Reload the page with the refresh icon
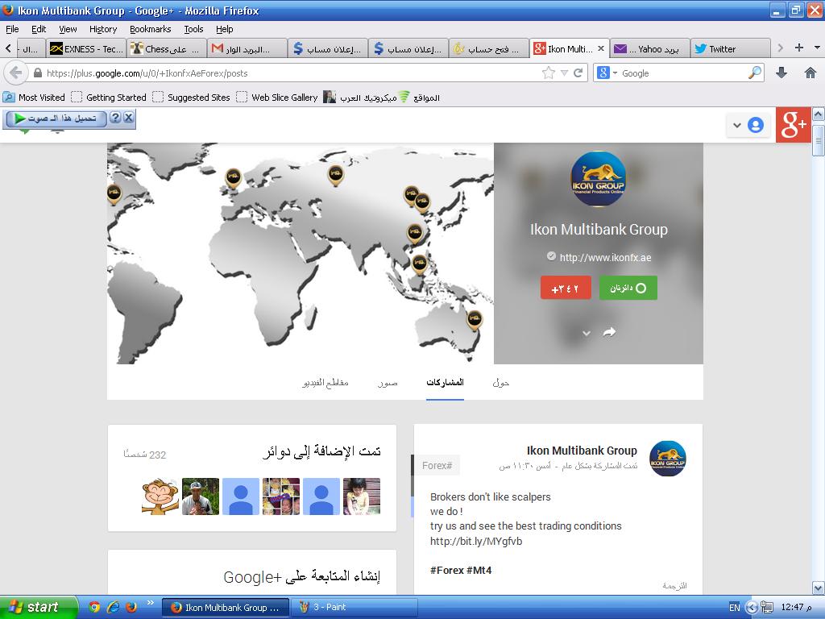Image resolution: width=825 pixels, height=619 pixels. [x=578, y=73]
